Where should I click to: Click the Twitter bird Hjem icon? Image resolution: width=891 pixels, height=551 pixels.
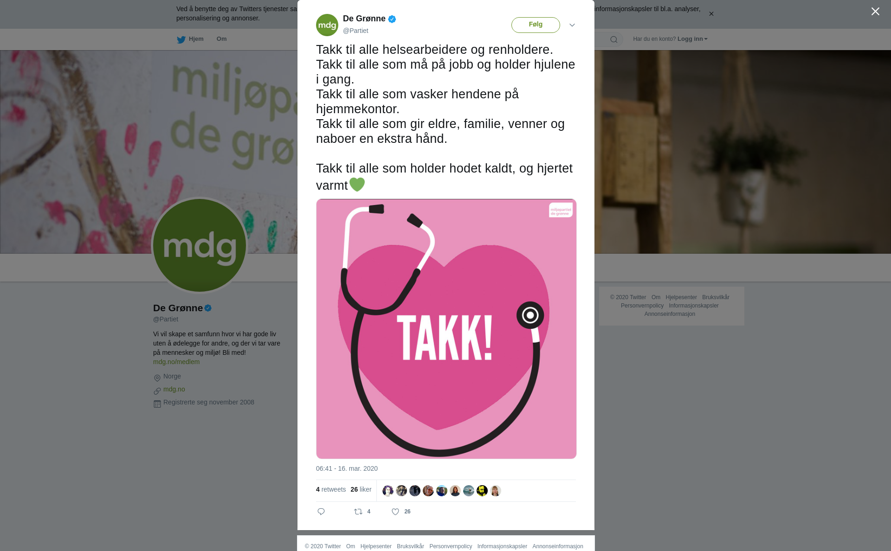point(181,39)
